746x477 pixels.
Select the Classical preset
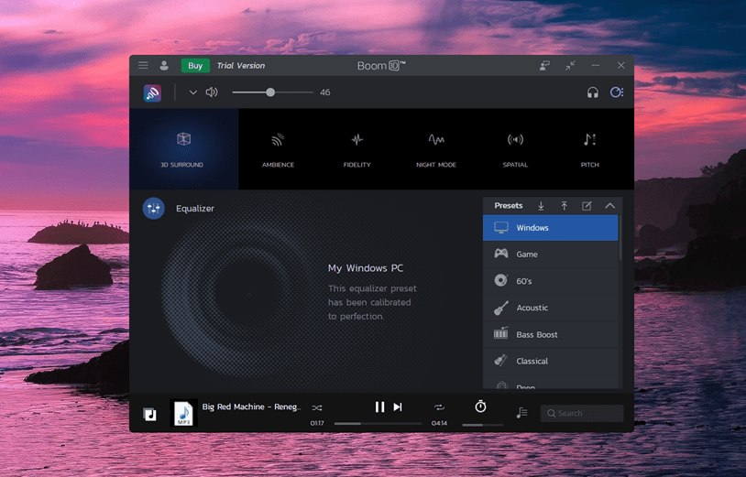(x=551, y=361)
